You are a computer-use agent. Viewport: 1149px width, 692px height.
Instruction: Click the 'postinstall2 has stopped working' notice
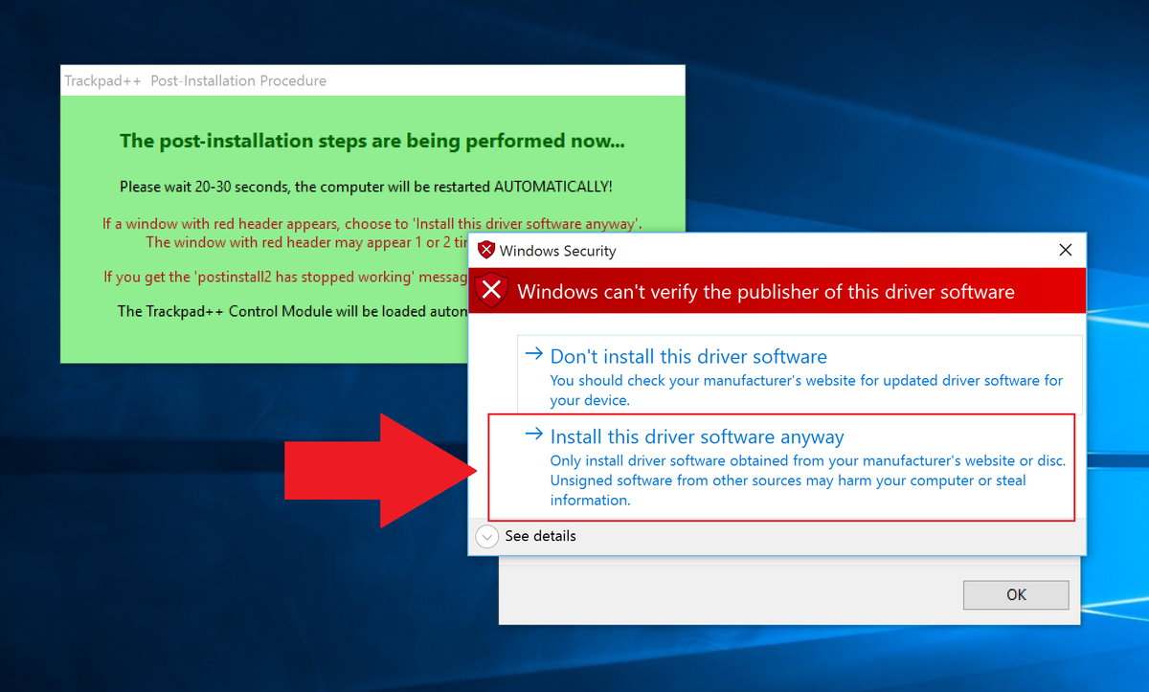(x=287, y=278)
